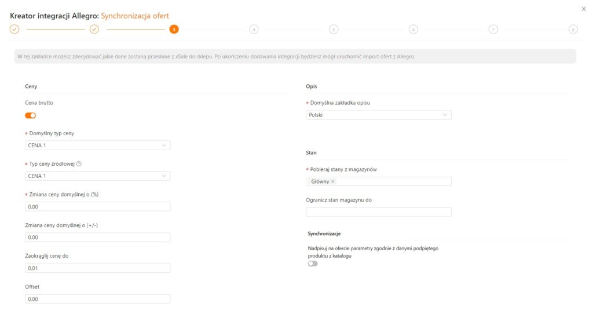Screen dimensions: 593x316
Task: Select the last wizard step 8 circle
Action: pyautogui.click(x=573, y=29)
